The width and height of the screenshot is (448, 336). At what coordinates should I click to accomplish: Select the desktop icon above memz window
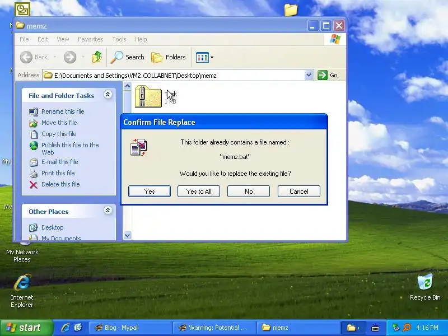click(22, 9)
